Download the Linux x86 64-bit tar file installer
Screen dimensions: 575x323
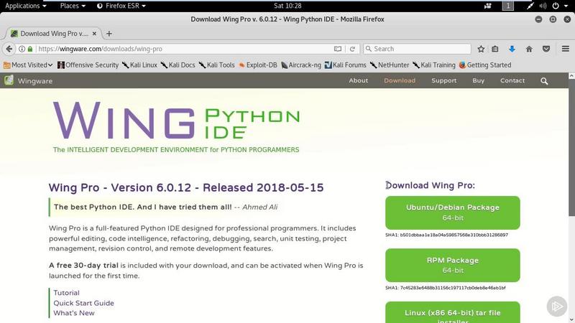[x=453, y=312]
